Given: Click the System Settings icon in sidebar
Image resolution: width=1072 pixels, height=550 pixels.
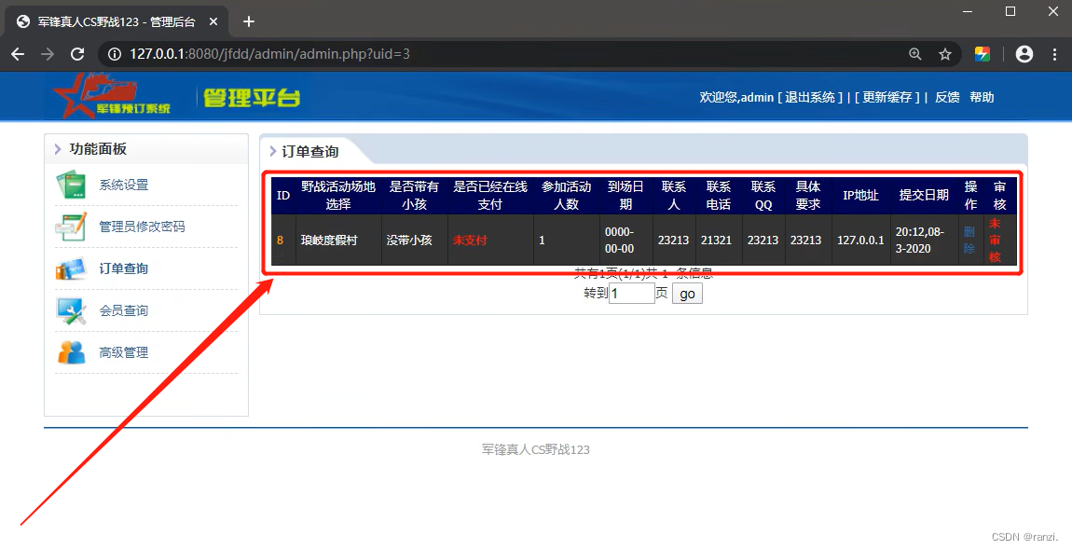Looking at the screenshot, I should (x=71, y=185).
